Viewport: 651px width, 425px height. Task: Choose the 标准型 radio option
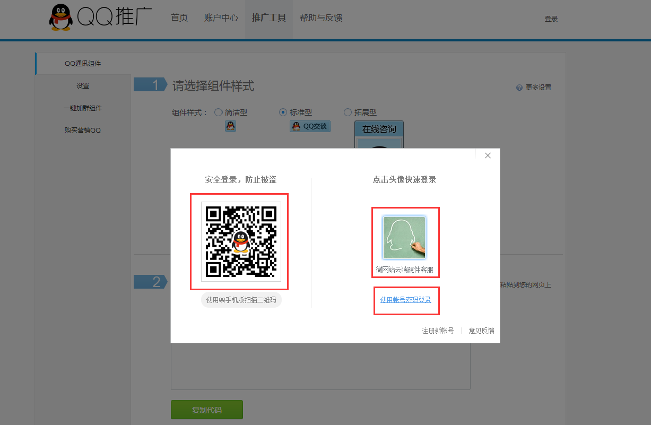tap(283, 112)
